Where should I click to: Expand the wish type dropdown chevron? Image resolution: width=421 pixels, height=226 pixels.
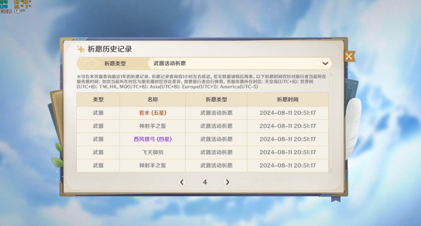(325, 64)
